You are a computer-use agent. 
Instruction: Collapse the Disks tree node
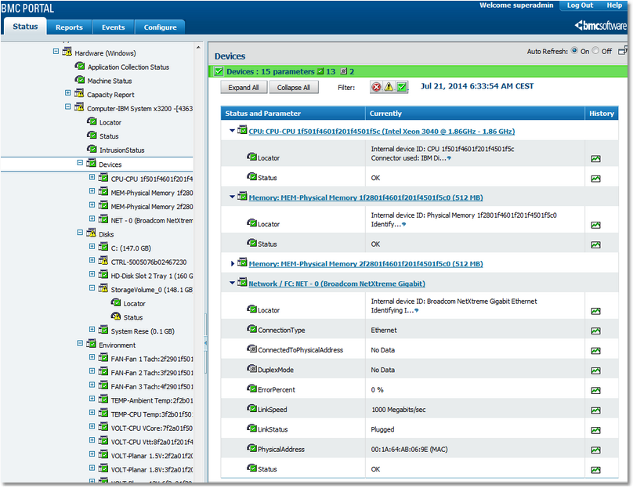tap(80, 233)
